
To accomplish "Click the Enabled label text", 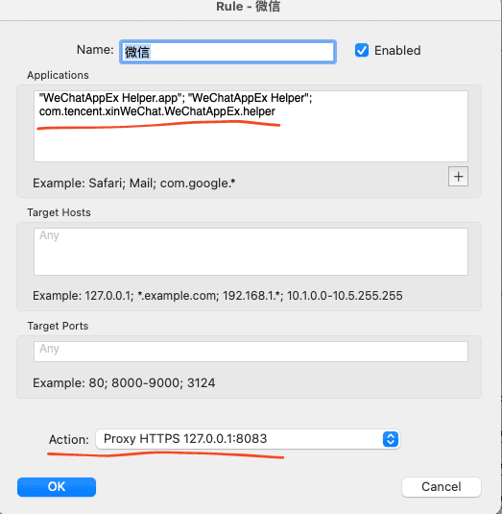I will (397, 51).
